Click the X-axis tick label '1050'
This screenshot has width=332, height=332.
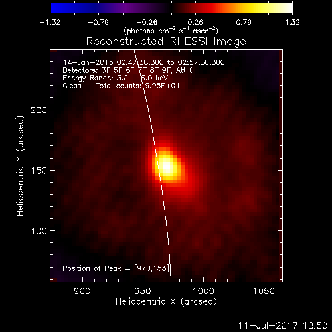pos(264,291)
